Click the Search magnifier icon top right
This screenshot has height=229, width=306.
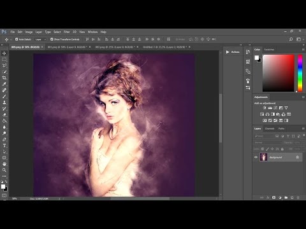pos(291,39)
